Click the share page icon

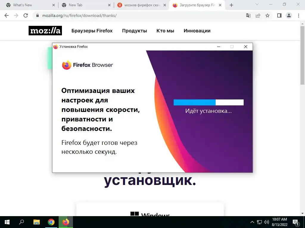tap(258, 15)
